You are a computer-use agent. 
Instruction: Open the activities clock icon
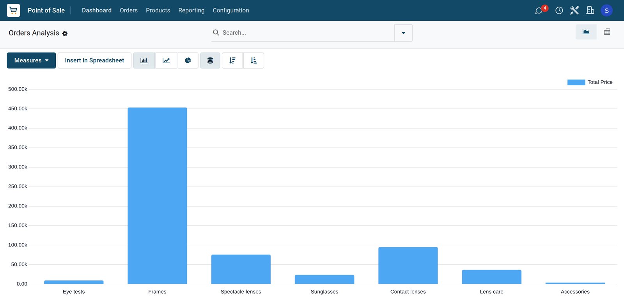click(559, 11)
